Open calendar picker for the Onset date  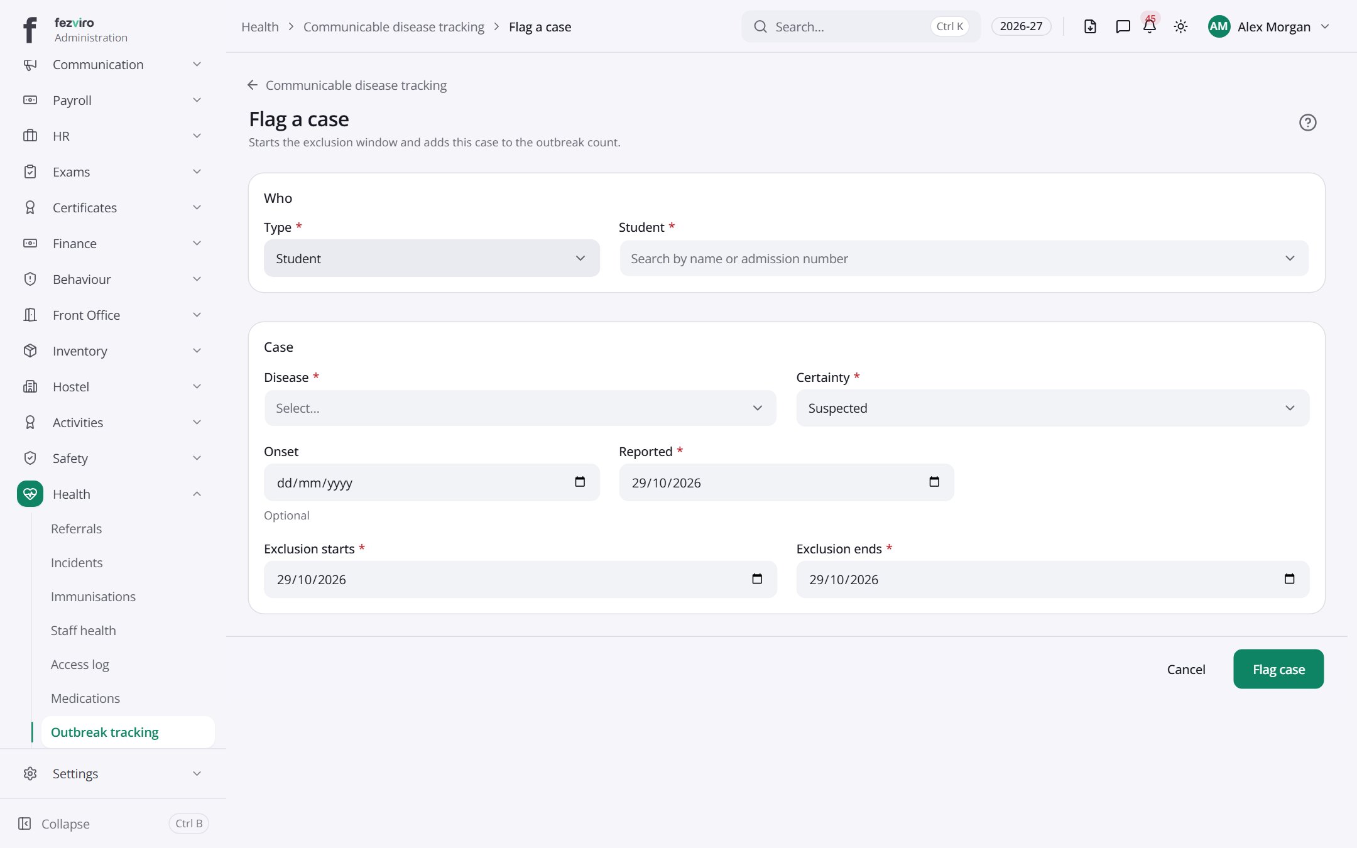(x=579, y=482)
